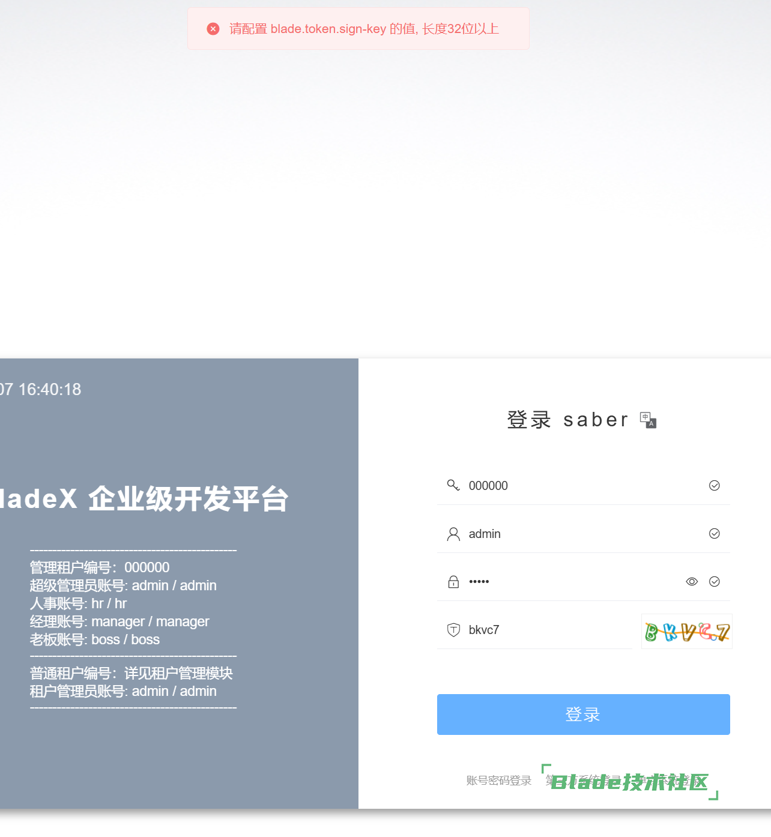Click the check circle in tenant ID row
The width and height of the screenshot is (771, 837).
tap(714, 486)
